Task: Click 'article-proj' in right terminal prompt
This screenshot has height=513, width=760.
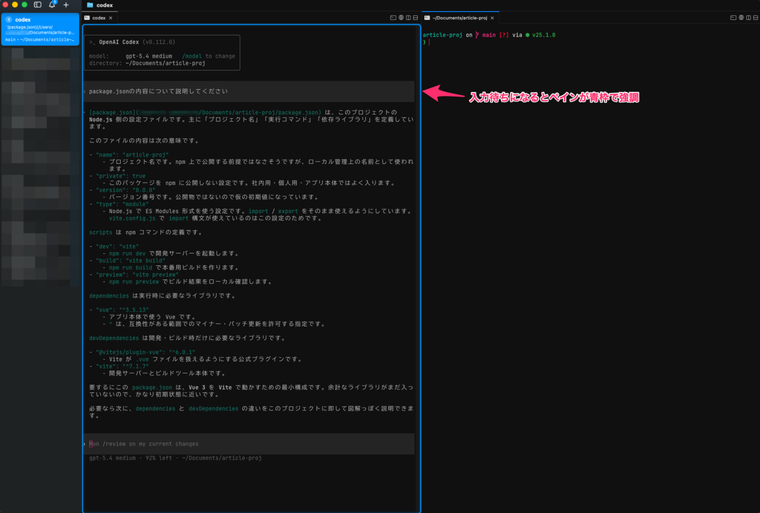Action: (x=442, y=35)
